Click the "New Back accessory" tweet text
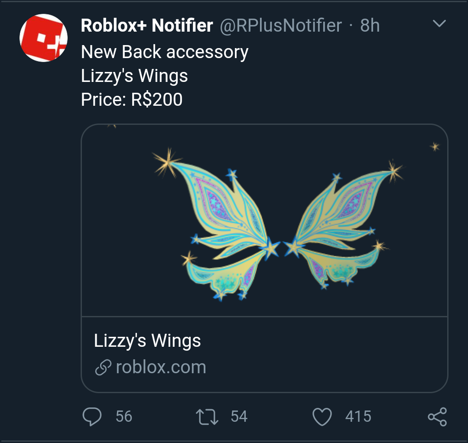Viewport: 468px width, 443px height. pos(165,52)
